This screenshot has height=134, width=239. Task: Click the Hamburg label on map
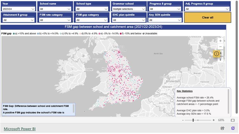(207, 67)
